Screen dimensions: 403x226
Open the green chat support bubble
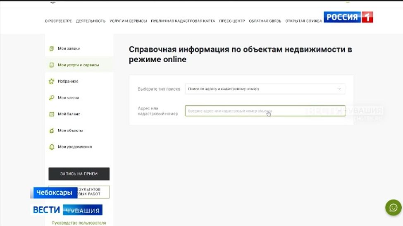393,207
